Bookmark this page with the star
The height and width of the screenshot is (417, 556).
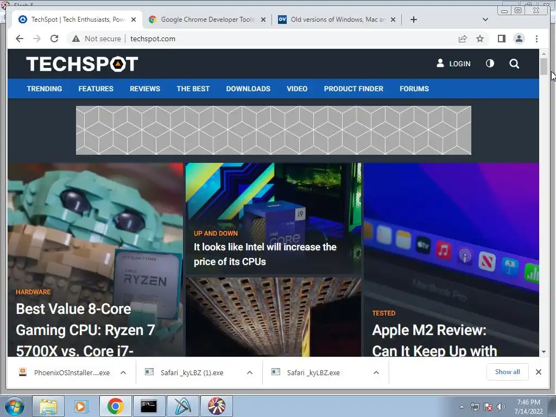[x=480, y=39]
